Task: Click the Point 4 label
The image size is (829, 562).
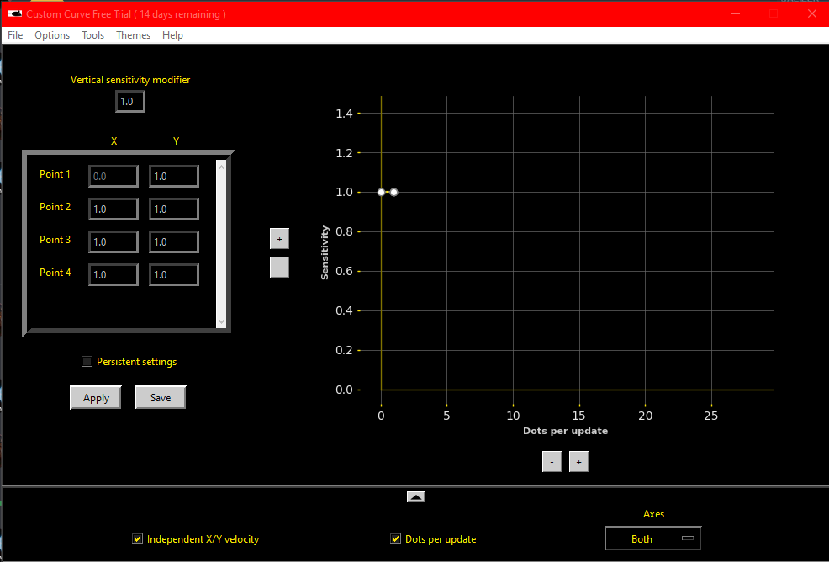Action: pos(55,273)
